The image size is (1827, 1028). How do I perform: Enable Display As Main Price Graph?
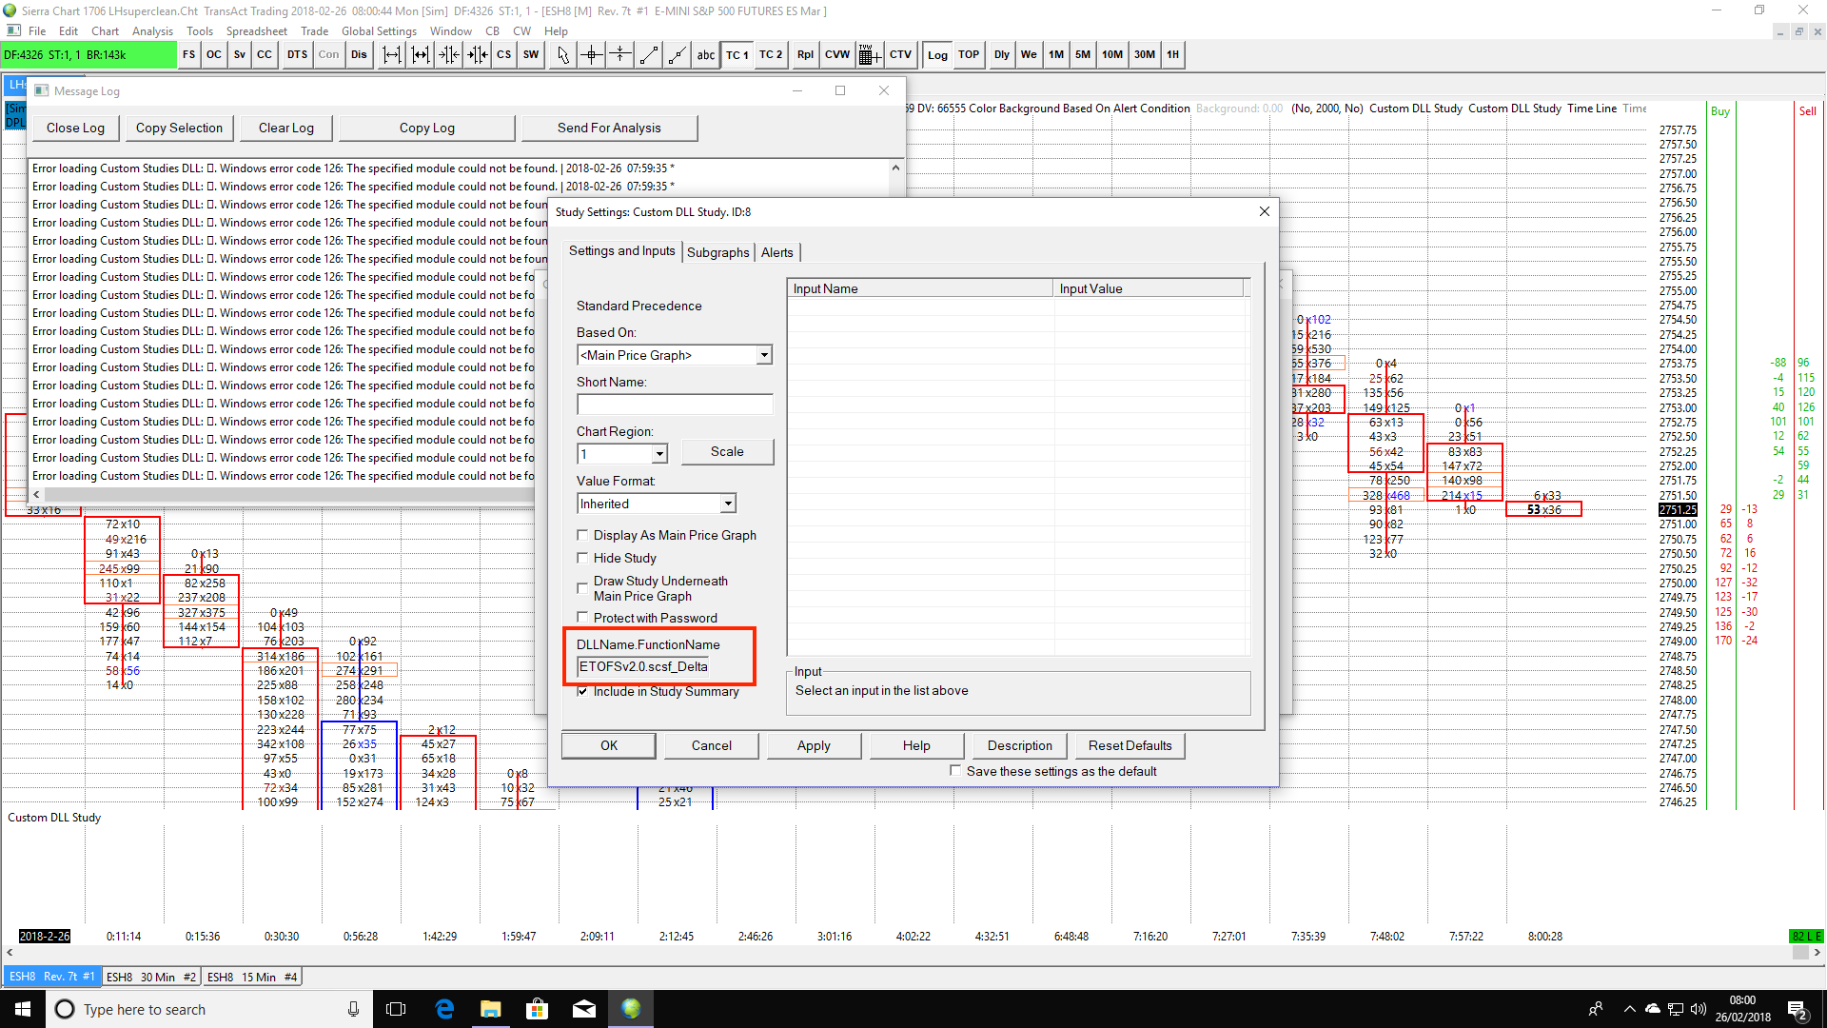[582, 535]
